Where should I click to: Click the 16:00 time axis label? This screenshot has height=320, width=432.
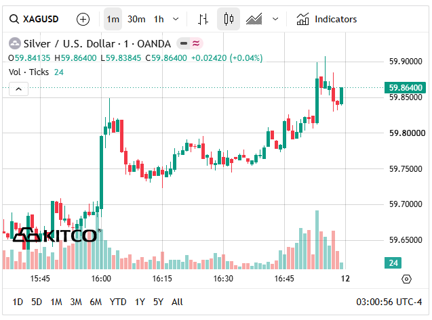101,279
